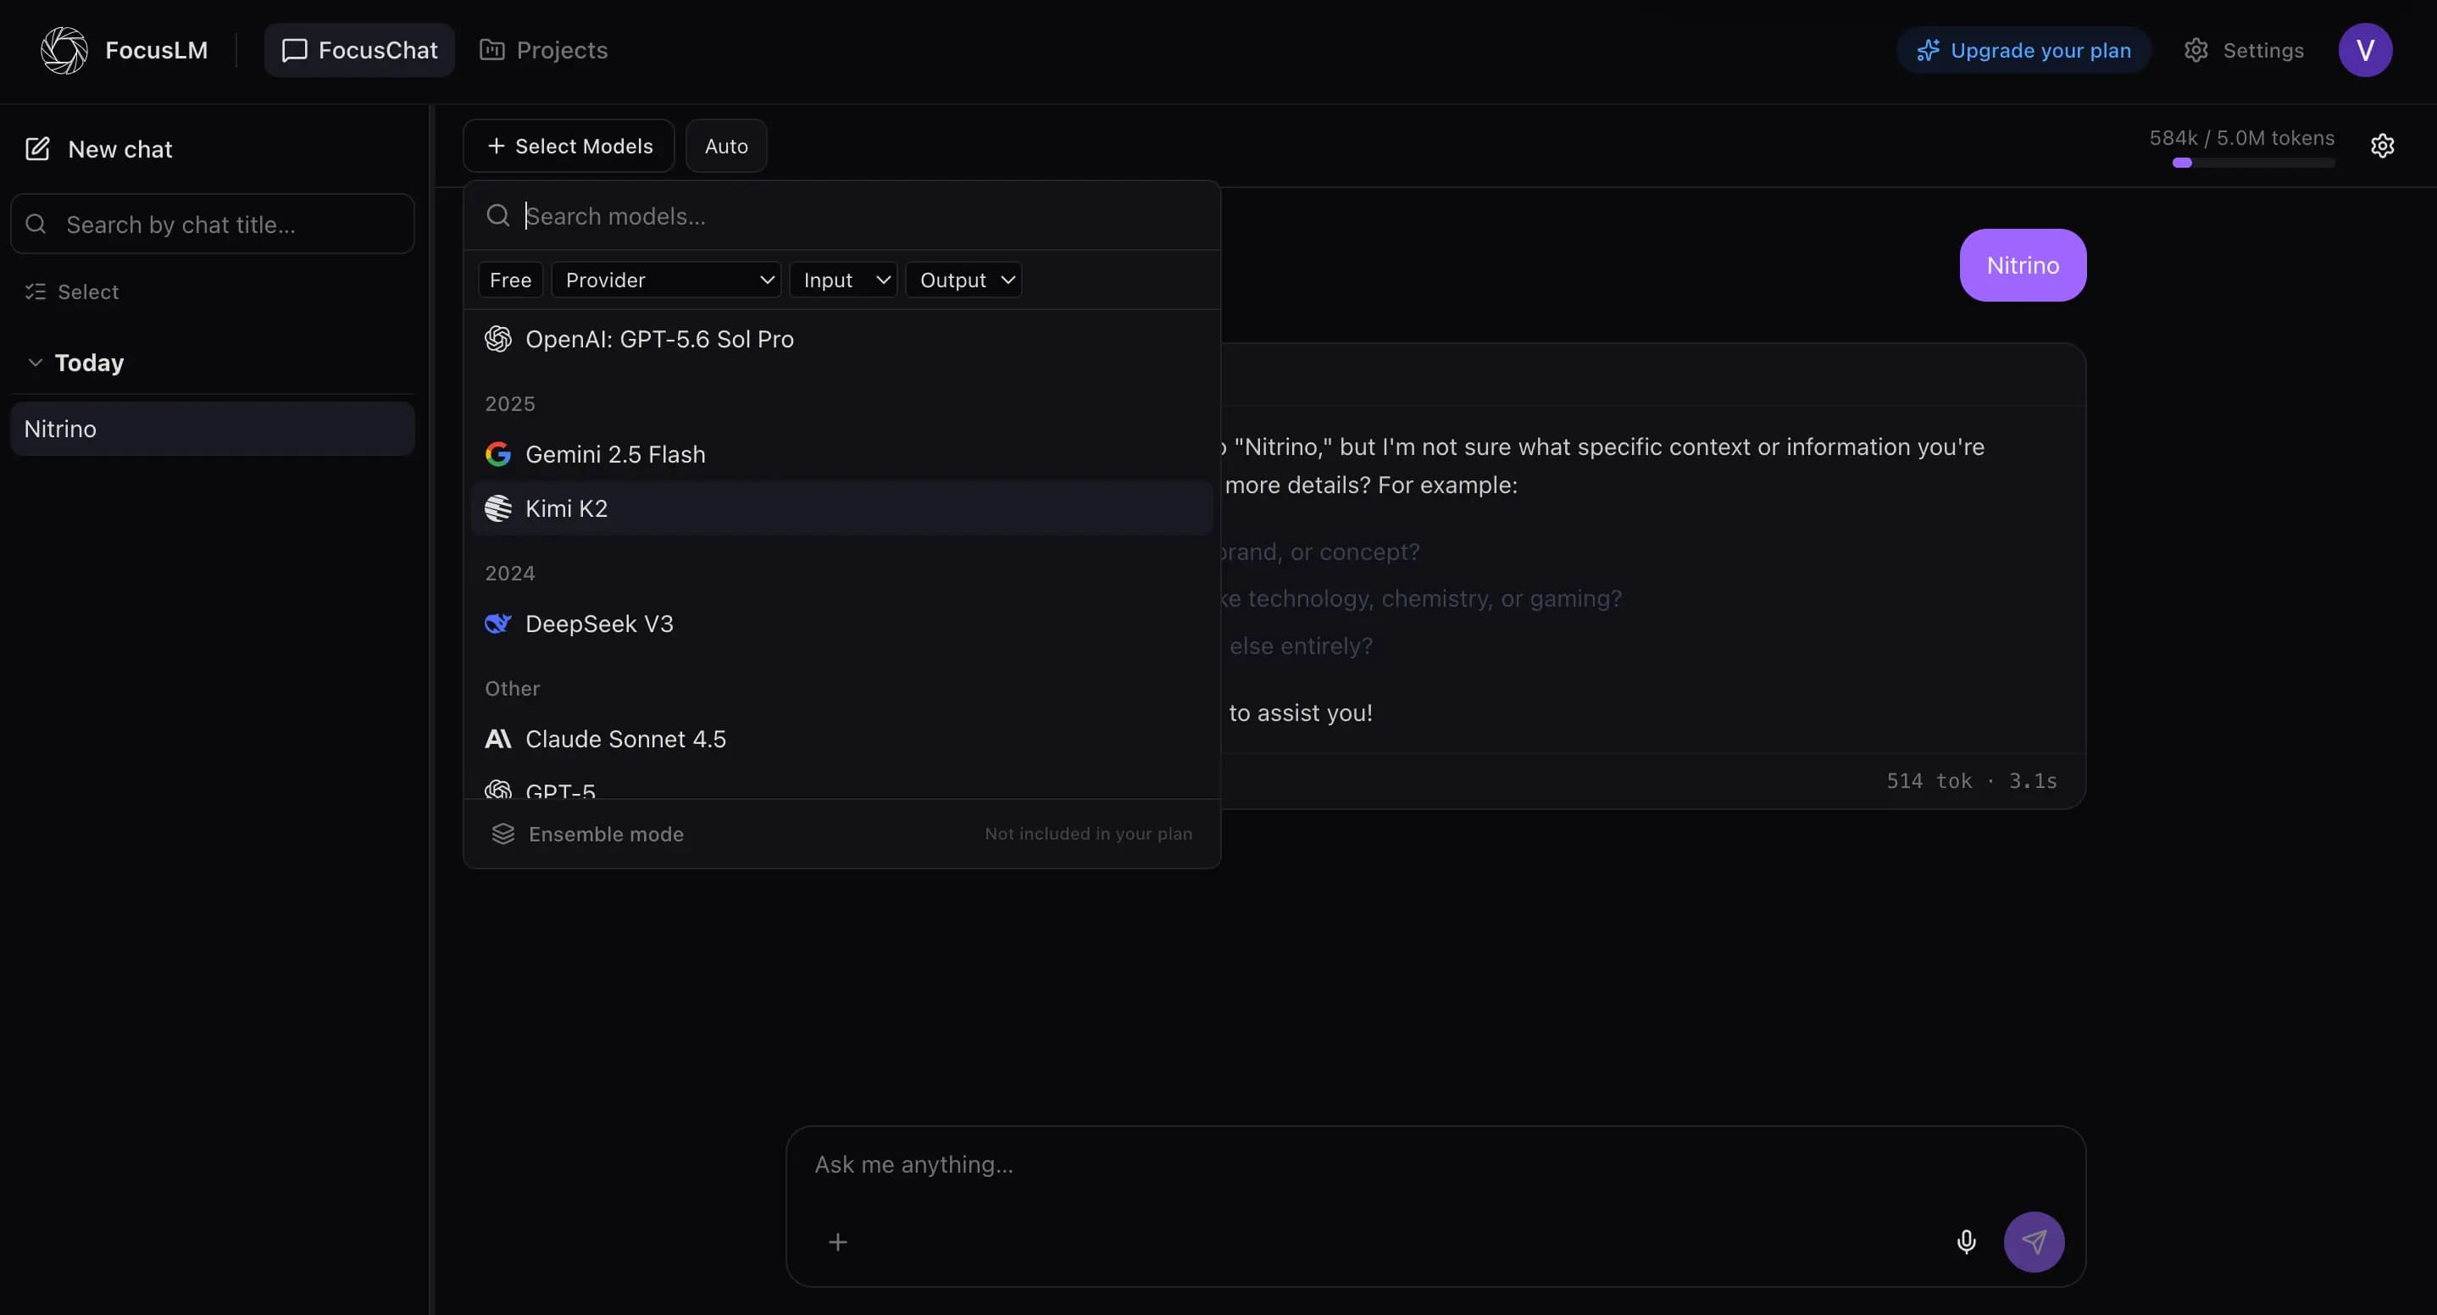The width and height of the screenshot is (2437, 1315).
Task: Open the Output filter dropdown
Action: pyautogui.click(x=963, y=280)
